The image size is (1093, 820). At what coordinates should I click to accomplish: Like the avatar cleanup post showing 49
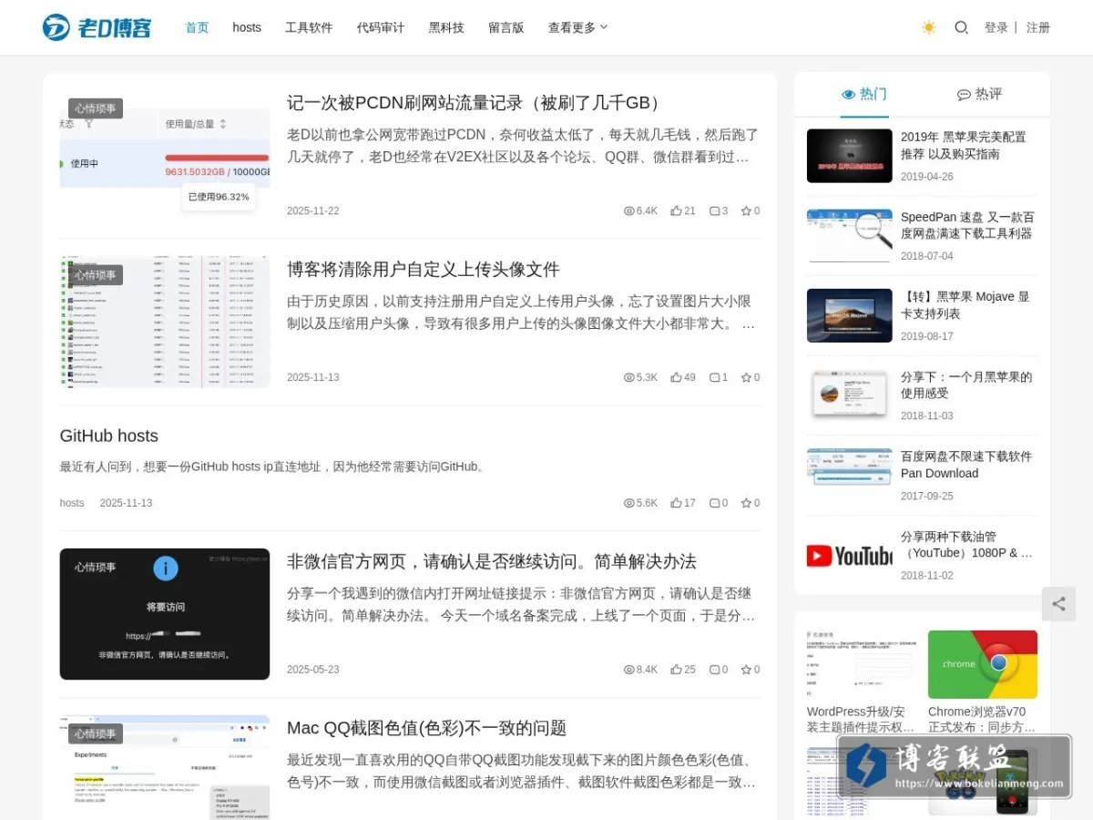point(676,377)
